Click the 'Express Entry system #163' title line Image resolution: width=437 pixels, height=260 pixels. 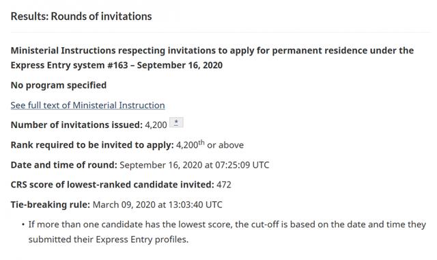[x=117, y=65]
